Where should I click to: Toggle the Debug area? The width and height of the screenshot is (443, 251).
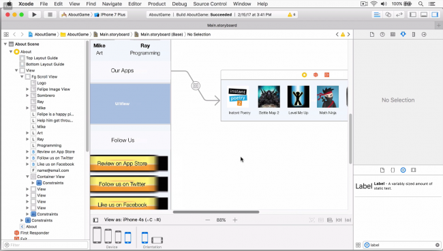424,15
